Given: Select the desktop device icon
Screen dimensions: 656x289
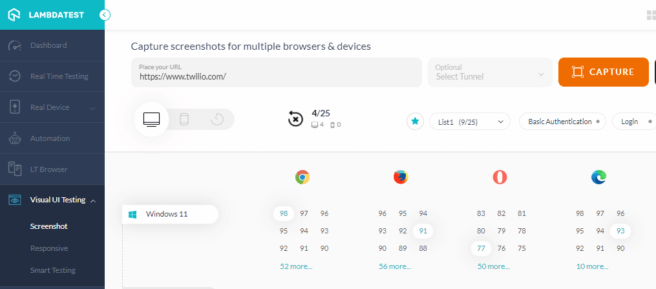Looking at the screenshot, I should [x=152, y=120].
